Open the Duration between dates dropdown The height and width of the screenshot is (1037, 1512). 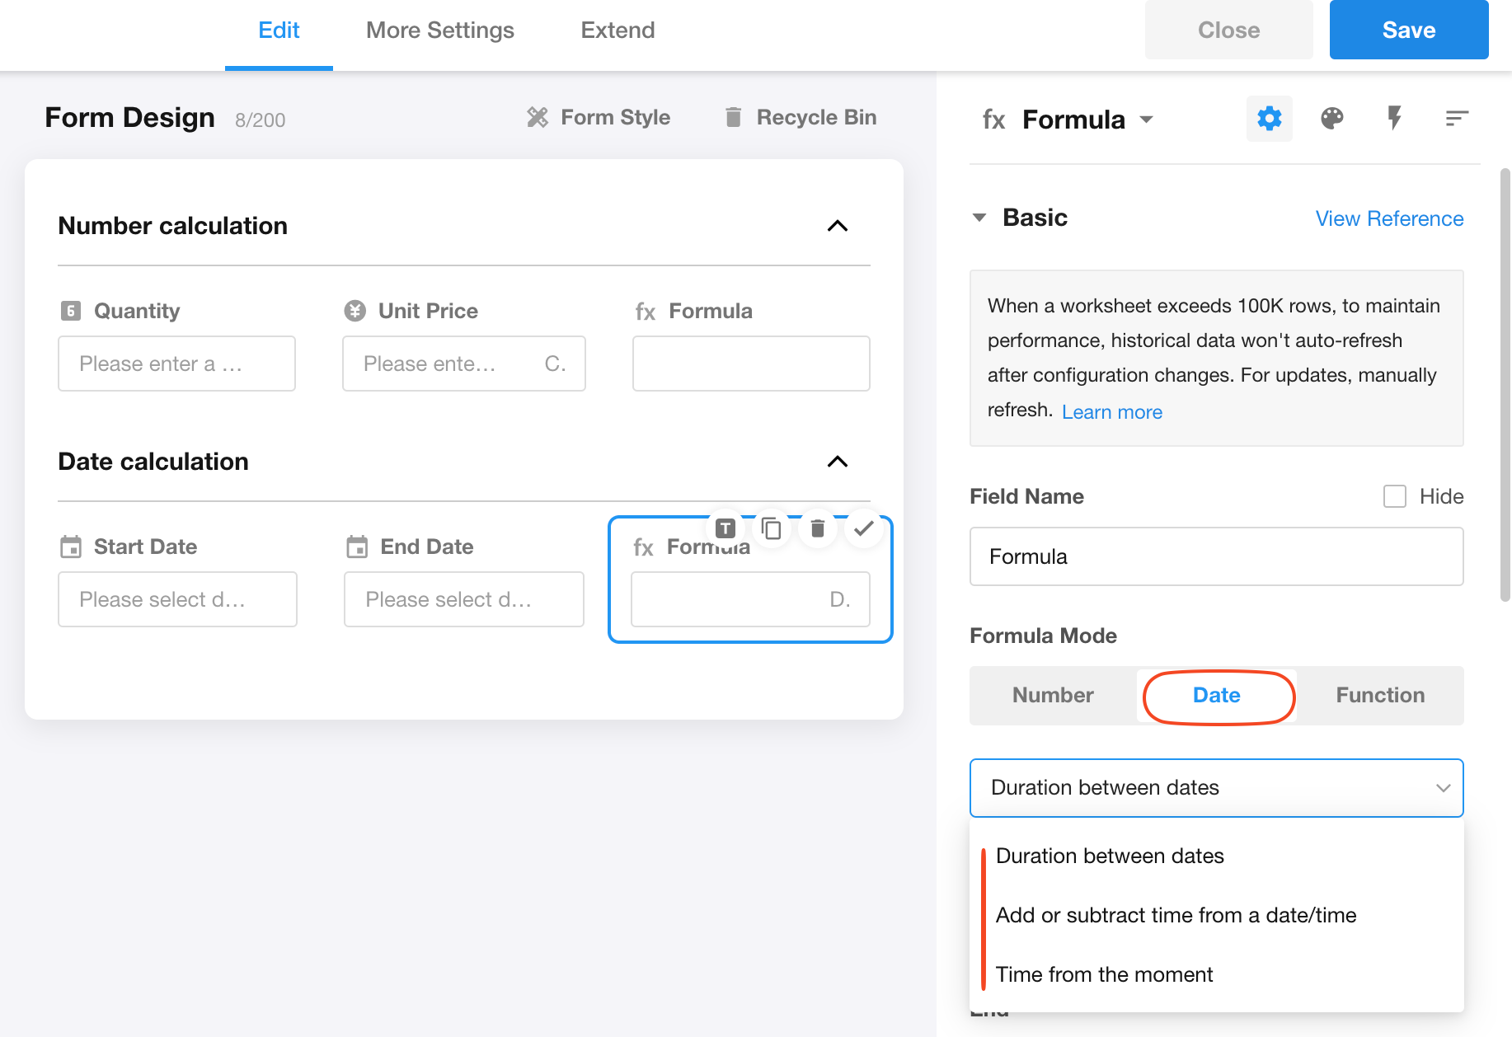1216,787
